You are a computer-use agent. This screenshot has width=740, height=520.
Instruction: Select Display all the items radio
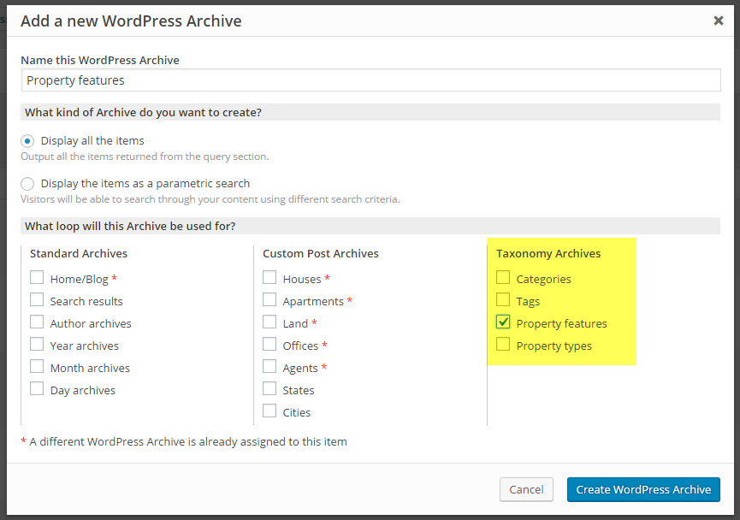(27, 141)
